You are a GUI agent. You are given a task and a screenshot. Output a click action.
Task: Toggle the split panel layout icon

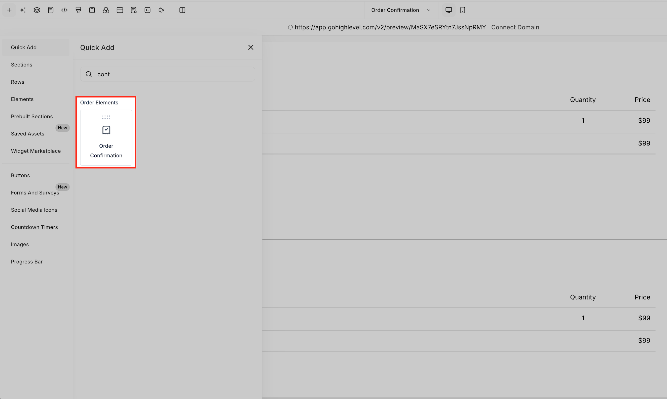[182, 10]
